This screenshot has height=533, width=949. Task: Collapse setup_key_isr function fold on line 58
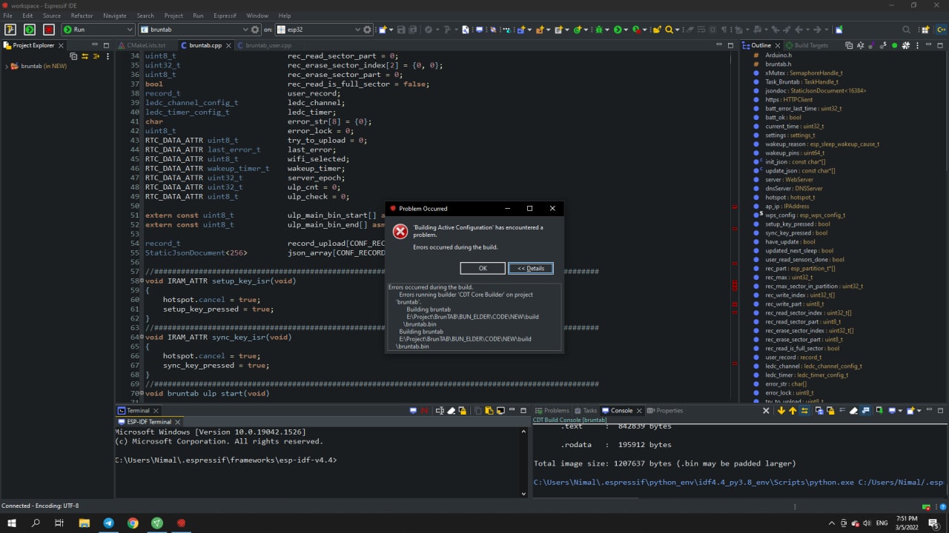pyautogui.click(x=142, y=281)
